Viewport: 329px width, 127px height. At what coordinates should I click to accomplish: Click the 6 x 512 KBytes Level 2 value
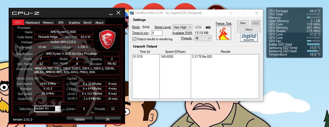[92, 94]
